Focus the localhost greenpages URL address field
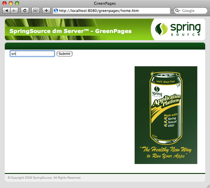The image size is (210, 188). pos(112,10)
